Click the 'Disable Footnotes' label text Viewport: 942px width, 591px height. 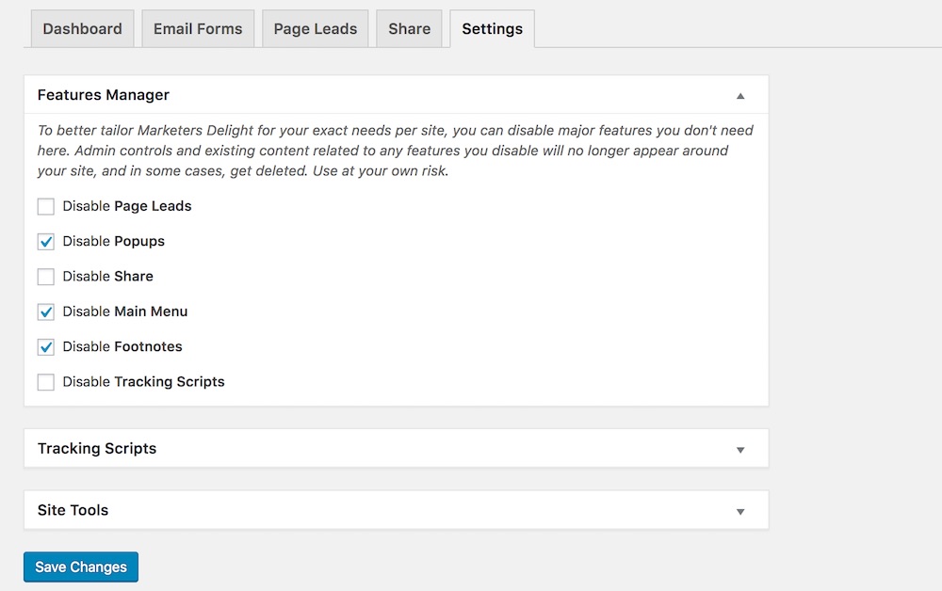click(x=122, y=346)
